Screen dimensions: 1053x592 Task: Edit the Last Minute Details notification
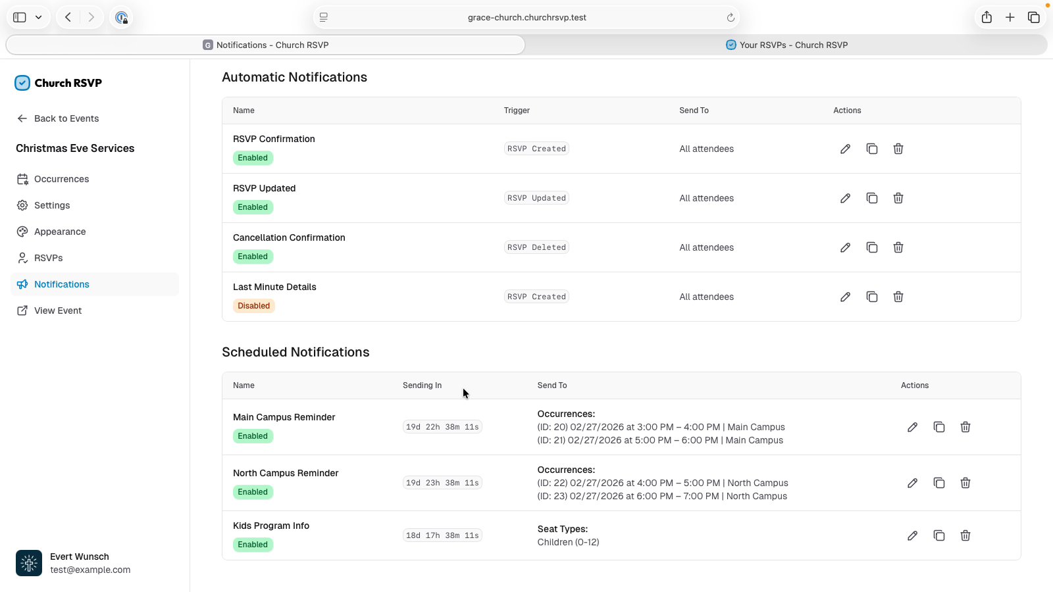tap(845, 297)
